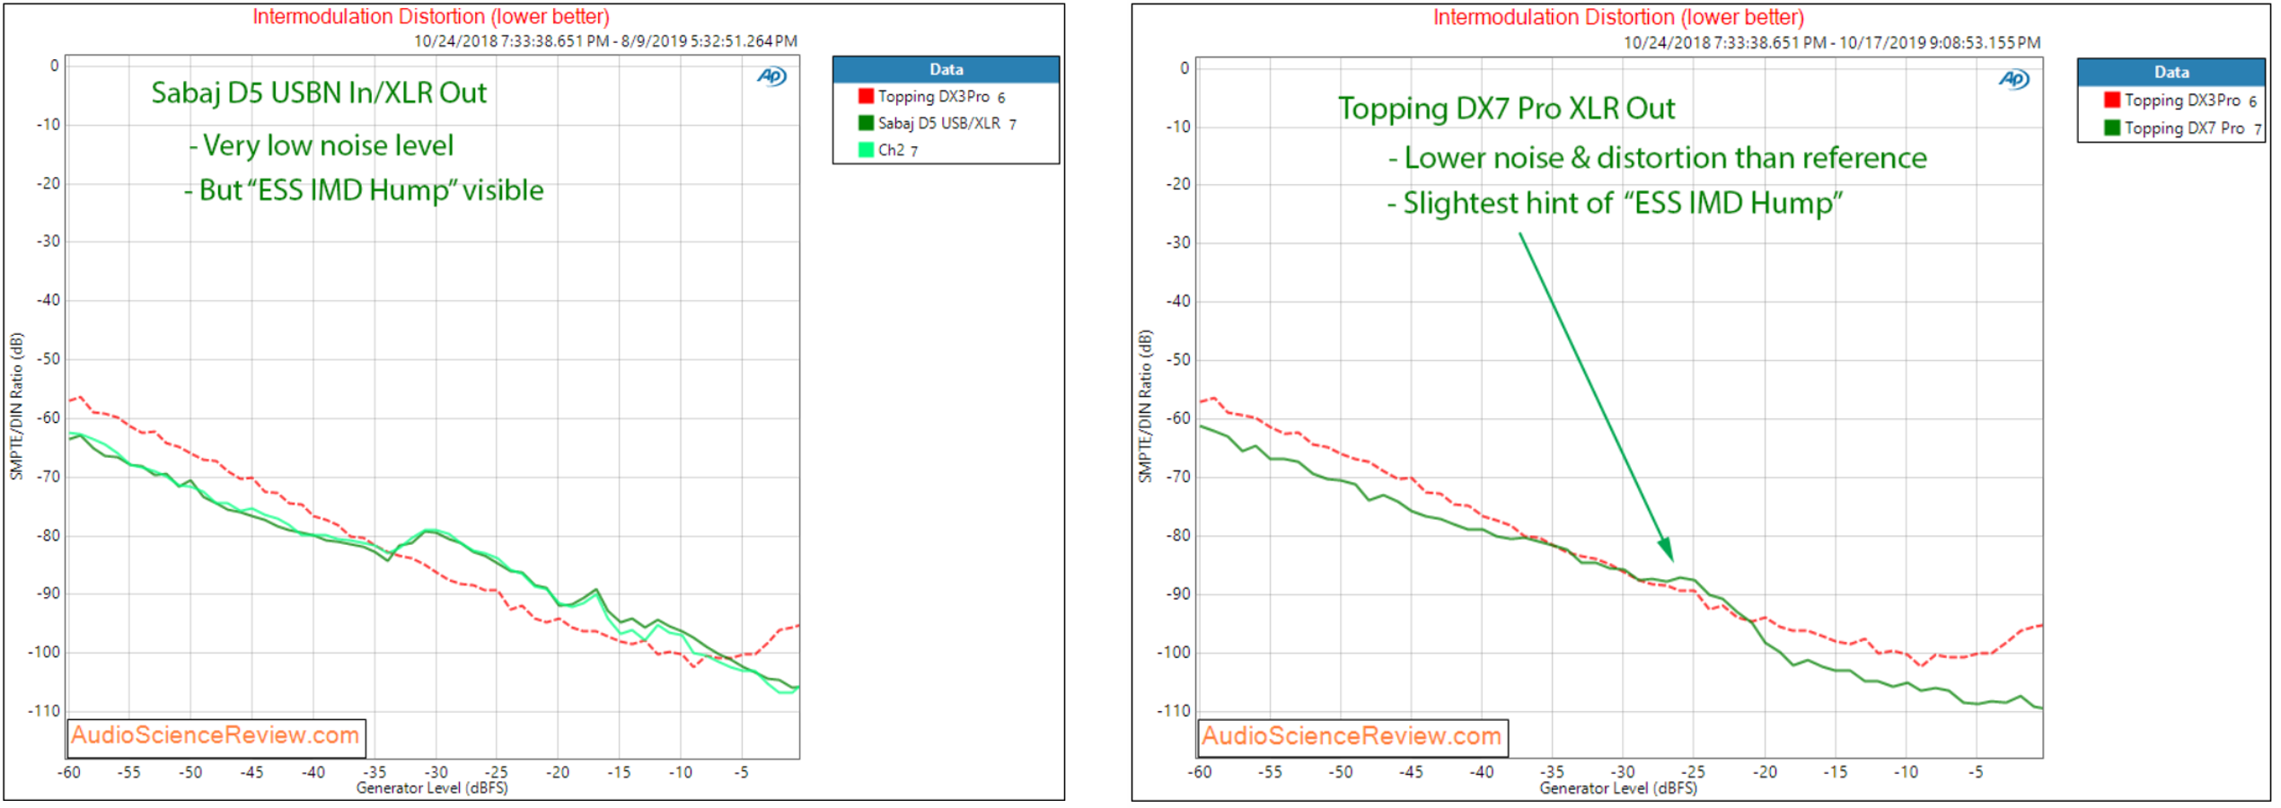Select green Topping DX7 Pro legend swatch

point(2112,127)
